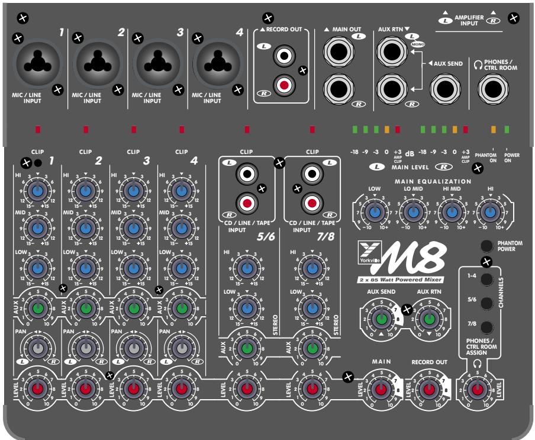Image resolution: width=535 pixels, height=440 pixels.
Task: Click channel 1 MIC/LINE input jack
Action: (x=38, y=63)
